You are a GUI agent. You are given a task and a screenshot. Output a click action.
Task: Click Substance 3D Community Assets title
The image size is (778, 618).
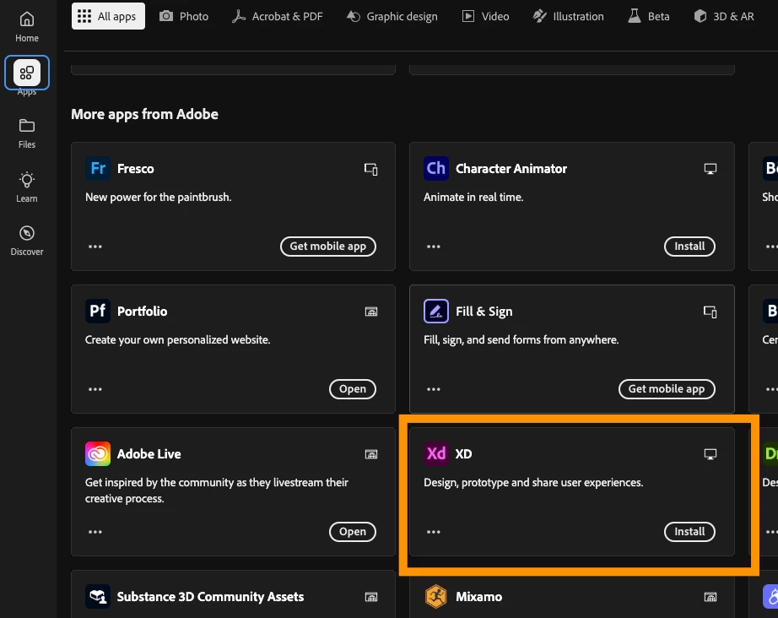click(x=210, y=596)
